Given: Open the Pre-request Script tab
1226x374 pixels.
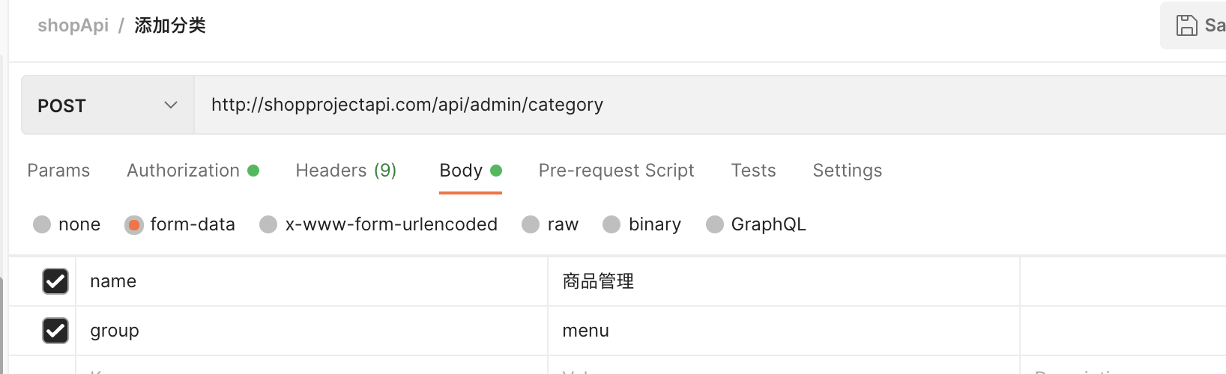Looking at the screenshot, I should [x=616, y=171].
